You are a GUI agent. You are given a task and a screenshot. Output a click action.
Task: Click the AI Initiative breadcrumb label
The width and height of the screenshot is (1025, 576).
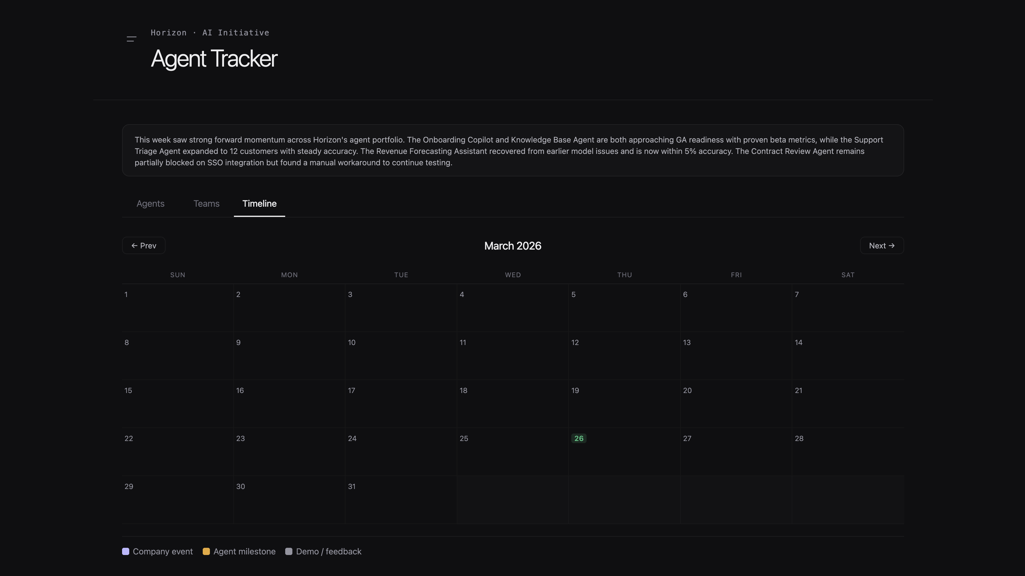click(235, 33)
